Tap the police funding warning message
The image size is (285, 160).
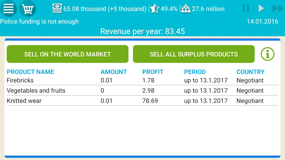pyautogui.click(x=39, y=22)
